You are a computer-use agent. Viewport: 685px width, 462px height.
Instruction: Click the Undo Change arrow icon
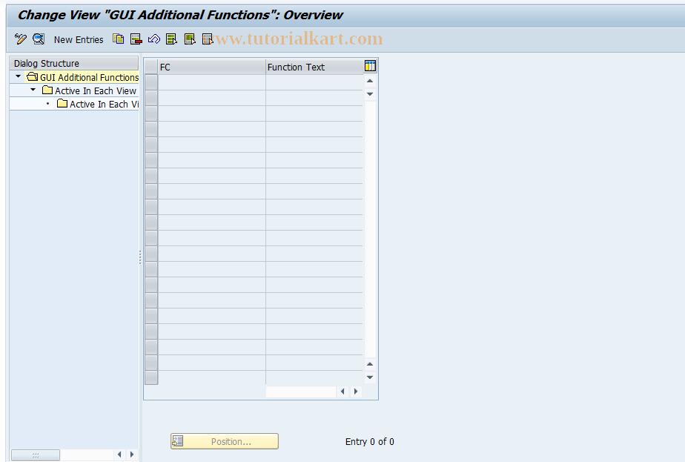click(x=153, y=39)
